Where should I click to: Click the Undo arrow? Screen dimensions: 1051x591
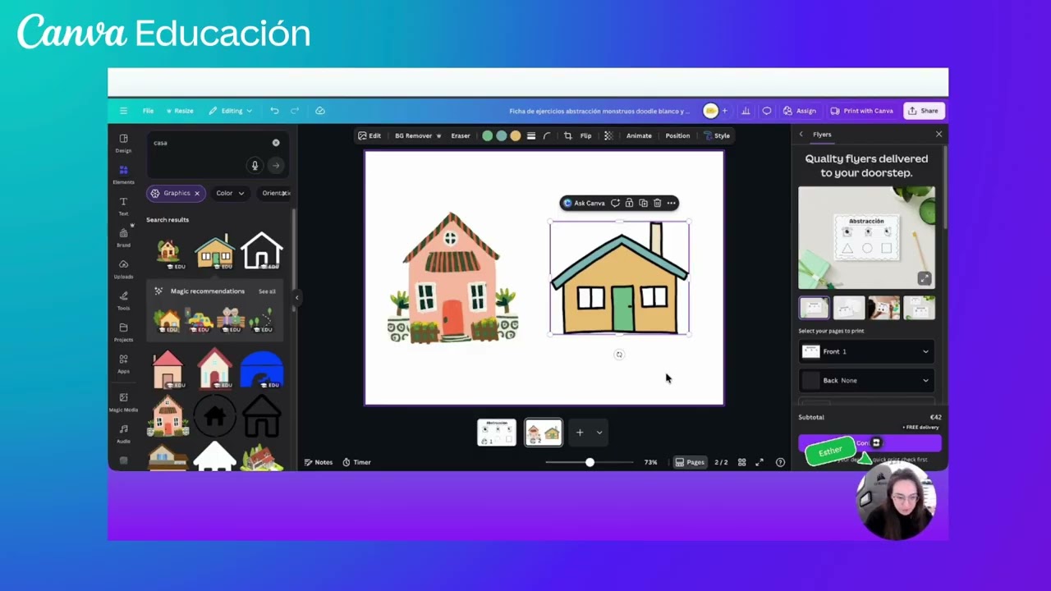click(274, 111)
